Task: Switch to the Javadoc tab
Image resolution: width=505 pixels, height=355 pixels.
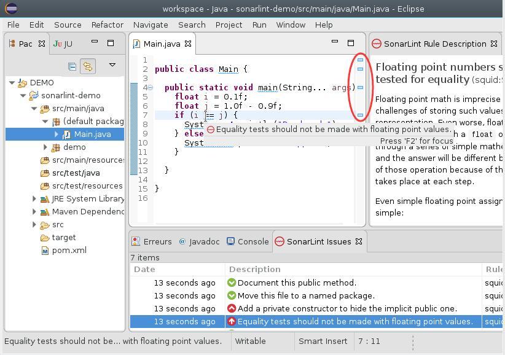Action: [x=199, y=241]
